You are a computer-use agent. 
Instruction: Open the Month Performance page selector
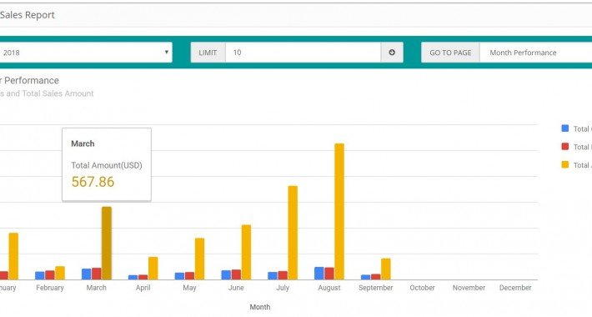[536, 53]
